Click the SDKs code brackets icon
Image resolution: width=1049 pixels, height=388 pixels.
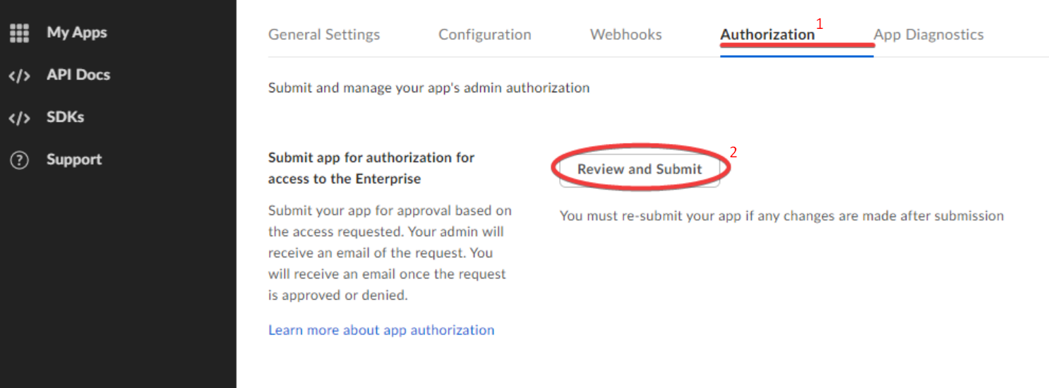(x=19, y=118)
